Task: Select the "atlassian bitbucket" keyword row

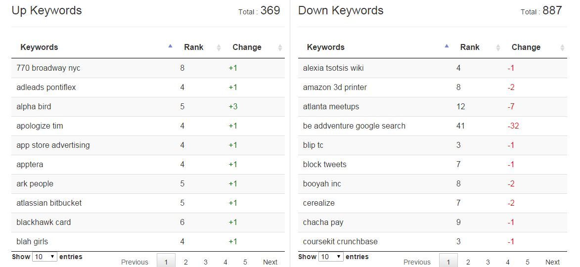Action: coord(49,203)
